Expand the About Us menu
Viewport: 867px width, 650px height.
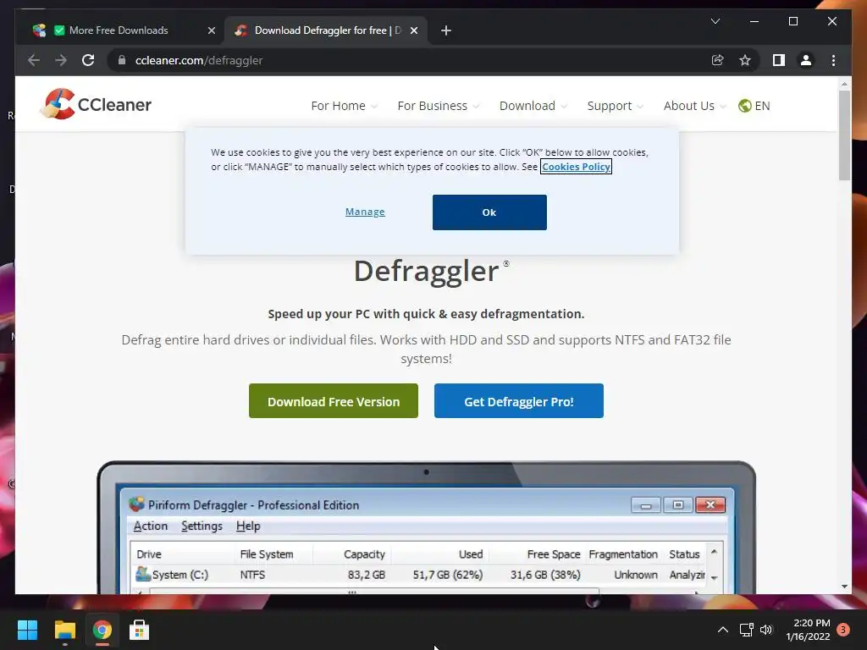694,106
